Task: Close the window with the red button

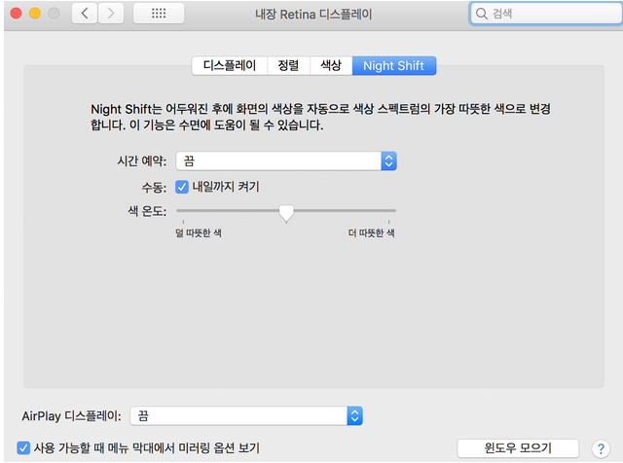Action: point(16,14)
